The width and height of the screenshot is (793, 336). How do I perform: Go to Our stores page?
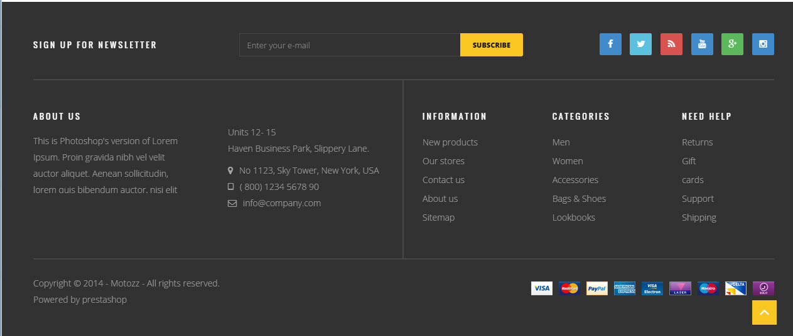pos(443,161)
